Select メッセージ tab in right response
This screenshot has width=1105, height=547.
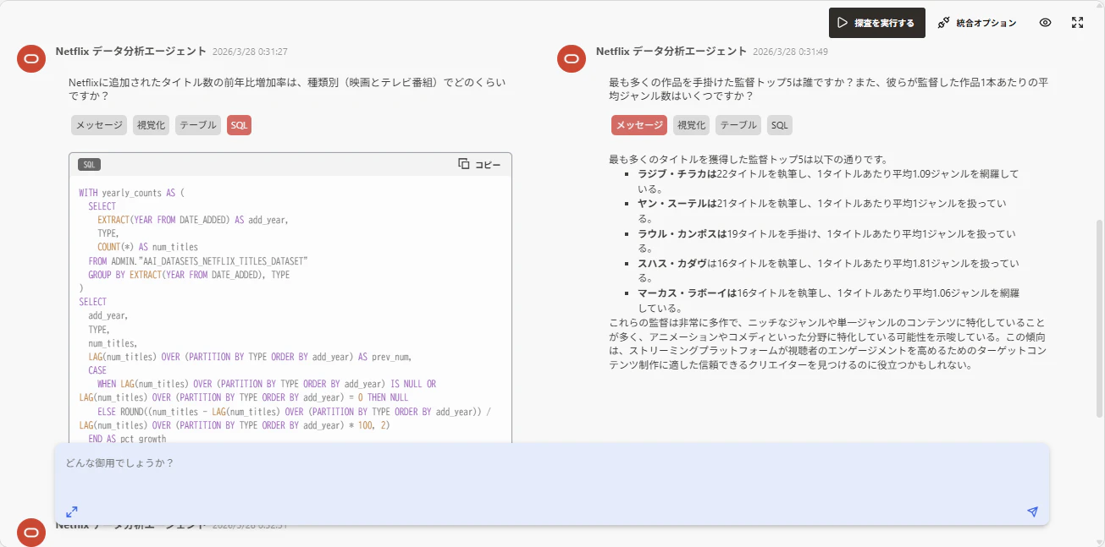pos(639,125)
